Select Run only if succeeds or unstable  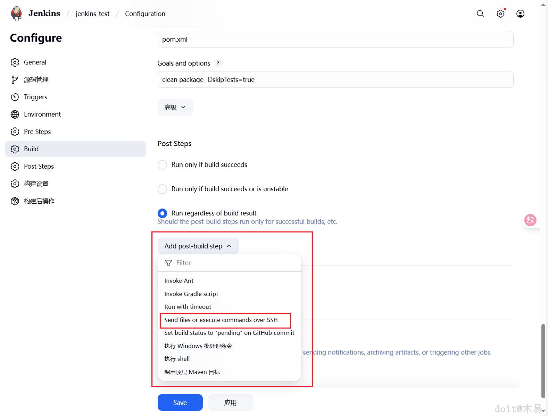(x=162, y=189)
